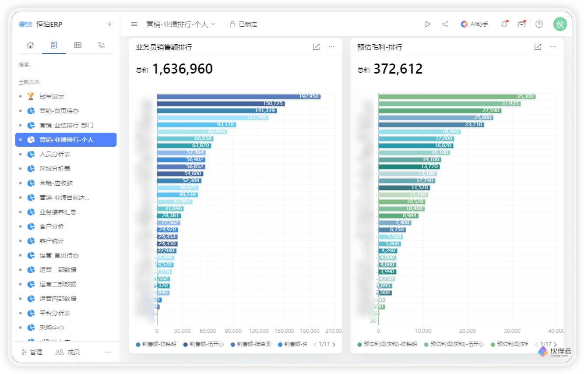Open the 运营-首页待办 page

pos(66,255)
